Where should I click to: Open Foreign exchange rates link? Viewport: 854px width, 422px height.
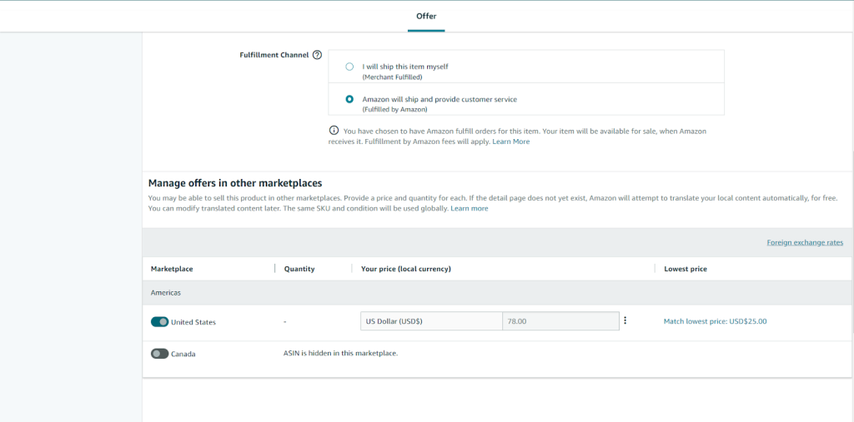805,242
